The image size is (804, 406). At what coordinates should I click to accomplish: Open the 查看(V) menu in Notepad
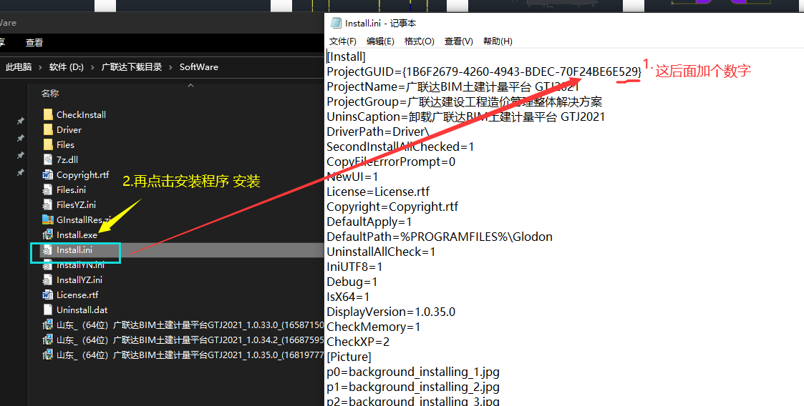[x=458, y=41]
